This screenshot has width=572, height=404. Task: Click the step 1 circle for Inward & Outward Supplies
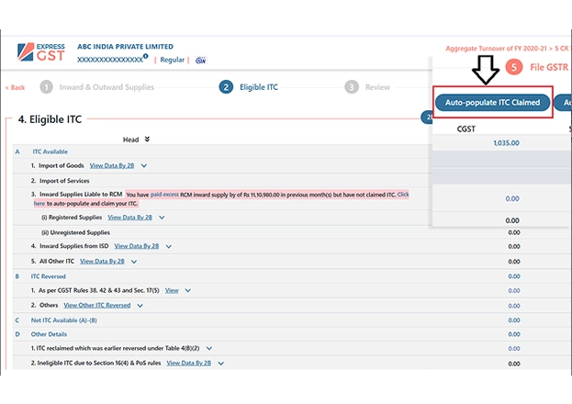[46, 87]
